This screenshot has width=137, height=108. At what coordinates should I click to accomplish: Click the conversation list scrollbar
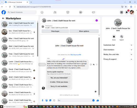pos(38,39)
